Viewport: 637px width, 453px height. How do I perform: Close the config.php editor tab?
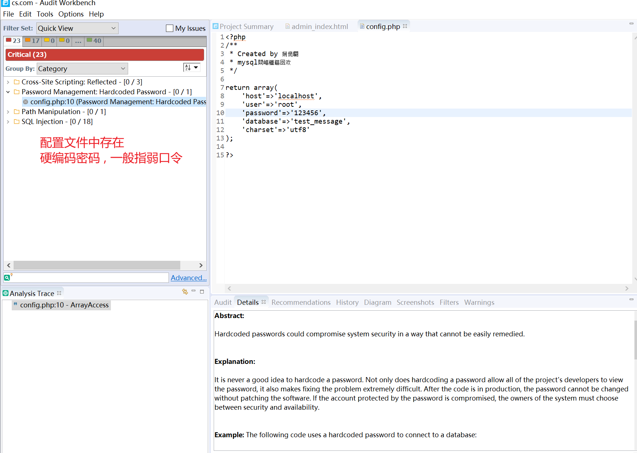click(x=405, y=26)
